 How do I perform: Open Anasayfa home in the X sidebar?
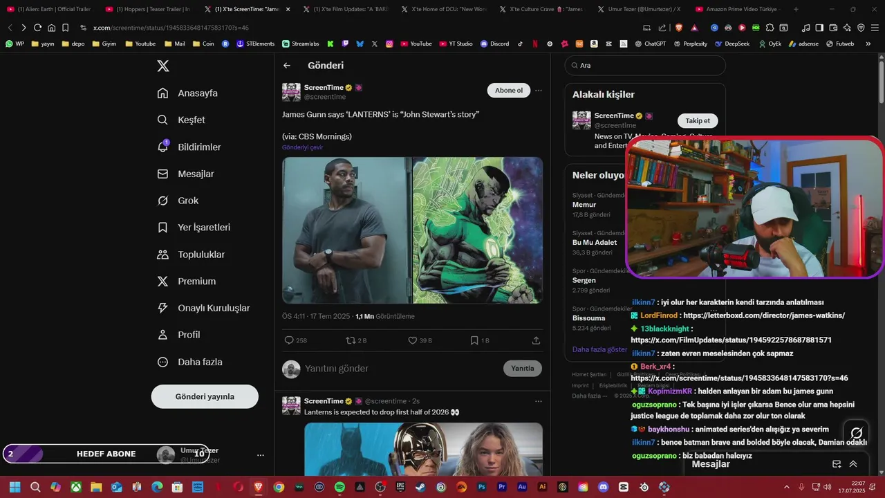click(187, 93)
